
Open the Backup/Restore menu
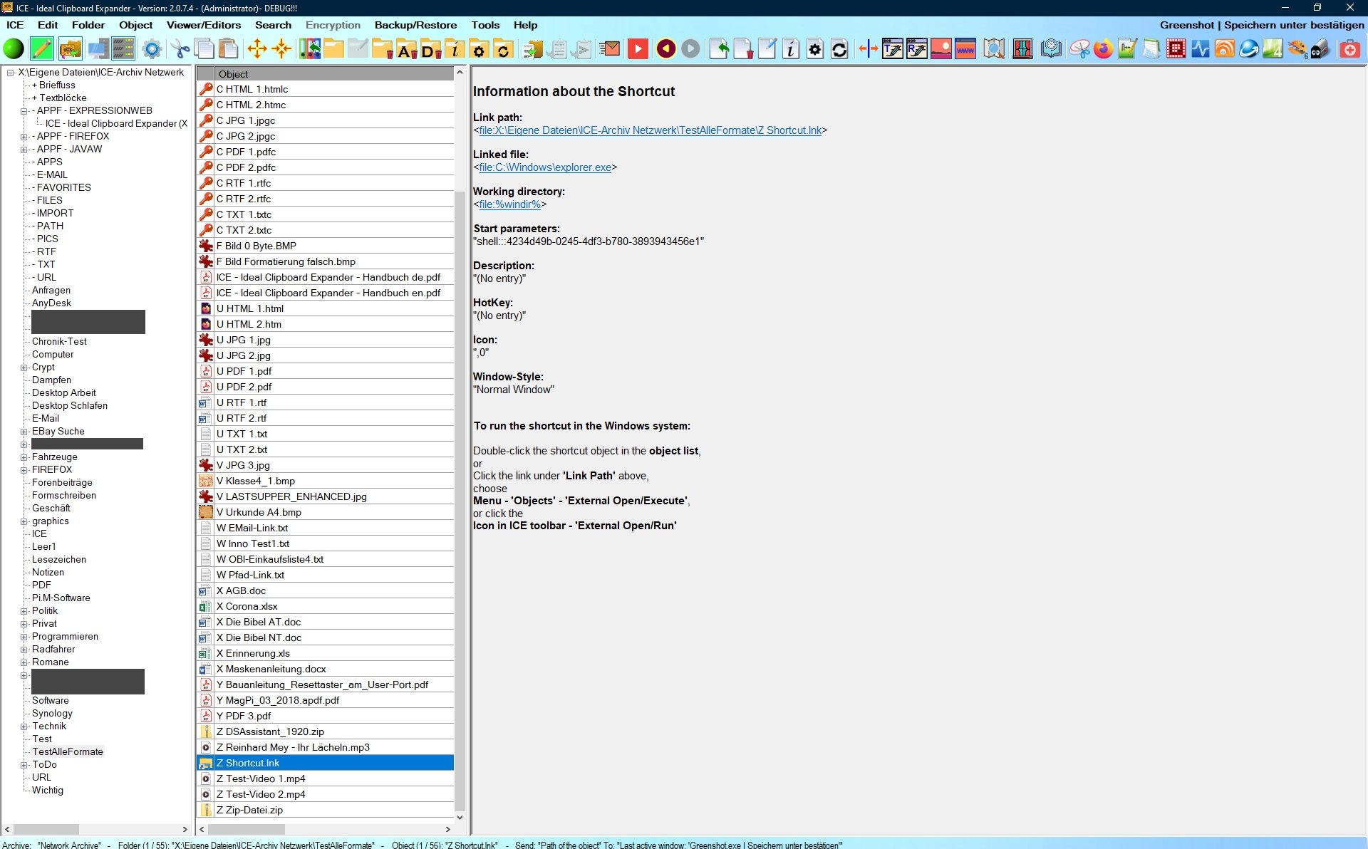click(415, 25)
